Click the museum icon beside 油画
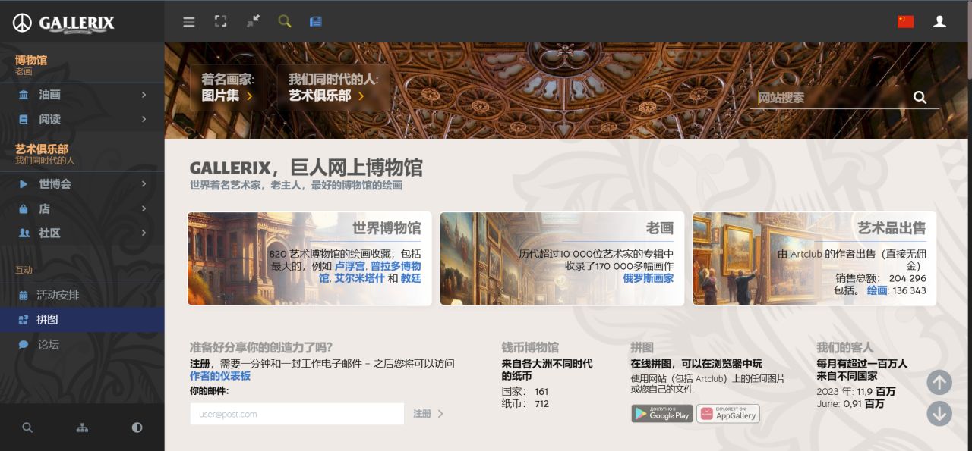This screenshot has width=972, height=451. (x=24, y=95)
